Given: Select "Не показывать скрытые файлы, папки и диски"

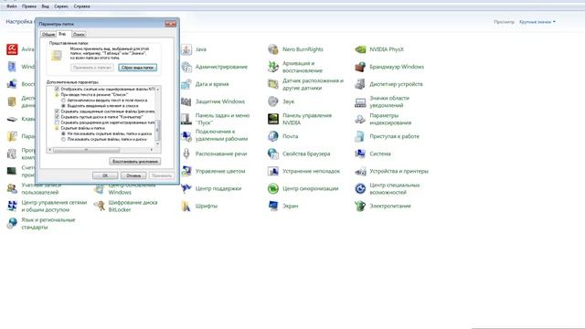Looking at the screenshot, I should click(63, 133).
